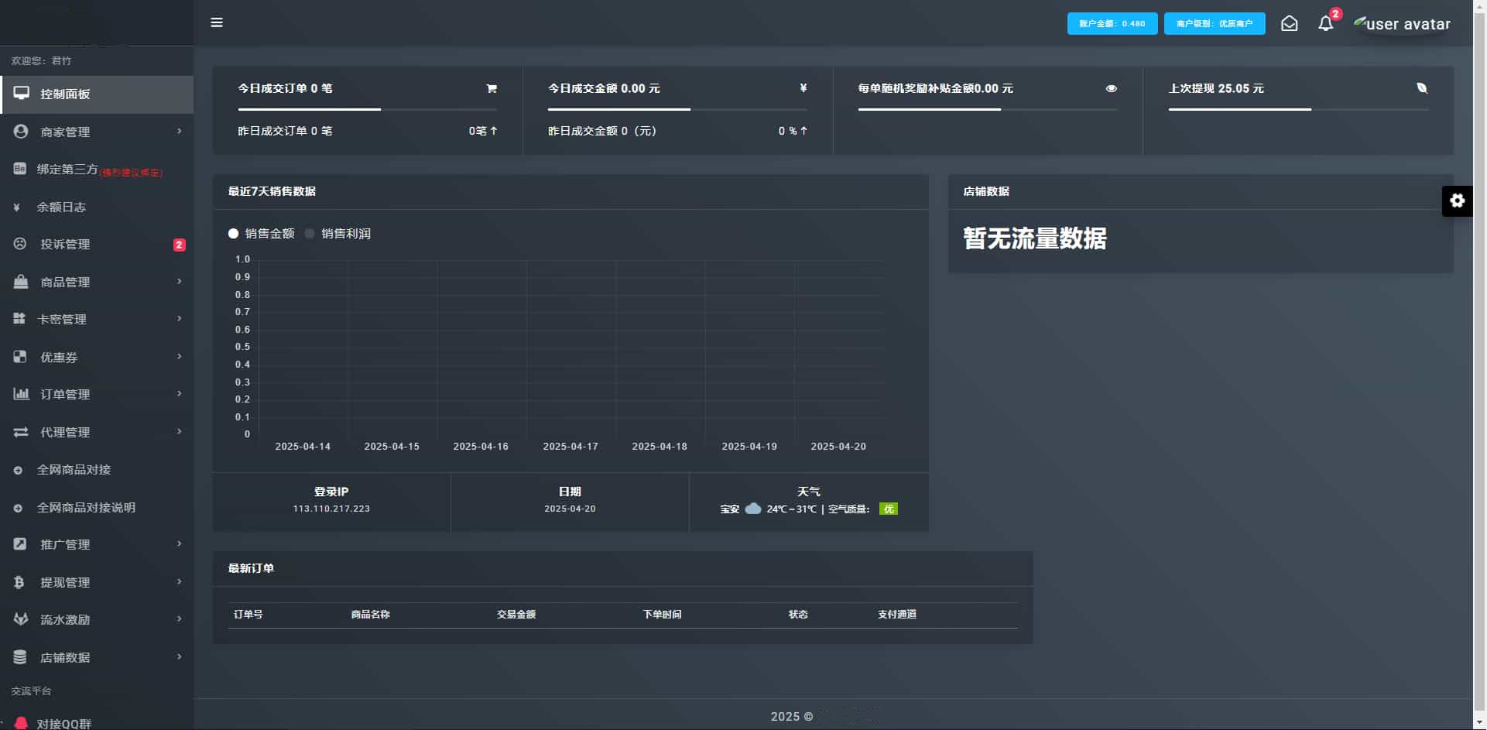The image size is (1487, 730).
Task: Open the hamburger navigation menu
Action: pyautogui.click(x=217, y=22)
